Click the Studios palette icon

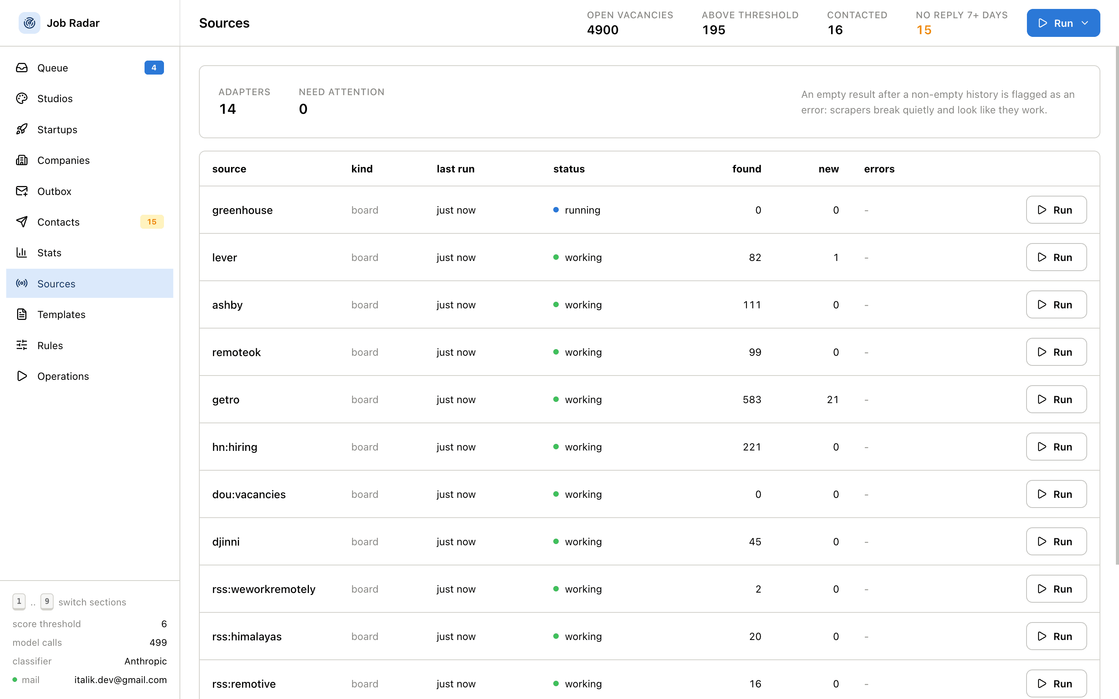click(x=22, y=99)
